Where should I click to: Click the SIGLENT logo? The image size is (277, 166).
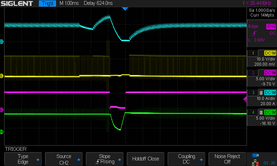17,3
